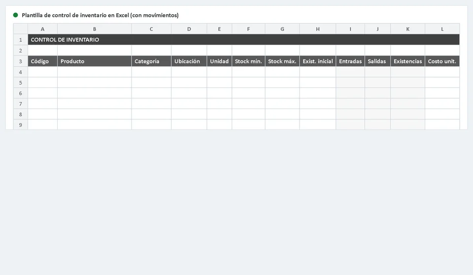The width and height of the screenshot is (473, 275).
Task: Select column A header
Action: (x=42, y=29)
